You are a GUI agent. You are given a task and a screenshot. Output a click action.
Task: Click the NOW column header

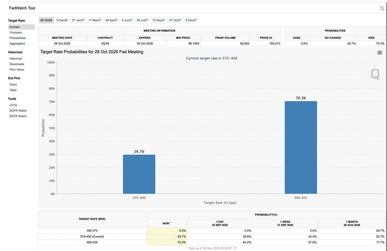click(167, 223)
